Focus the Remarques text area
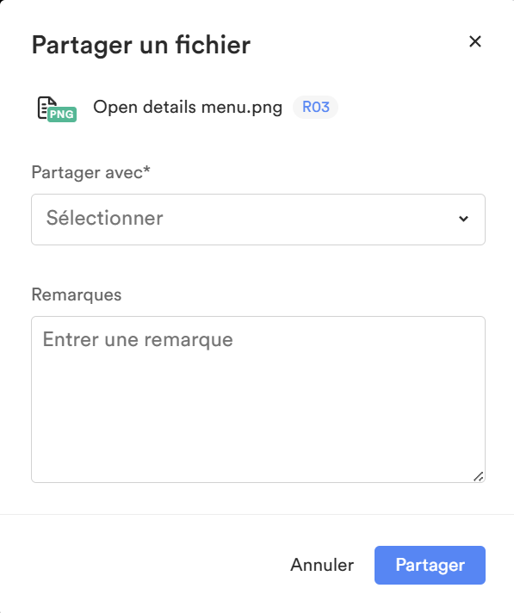This screenshot has height=613, width=514. [258, 399]
